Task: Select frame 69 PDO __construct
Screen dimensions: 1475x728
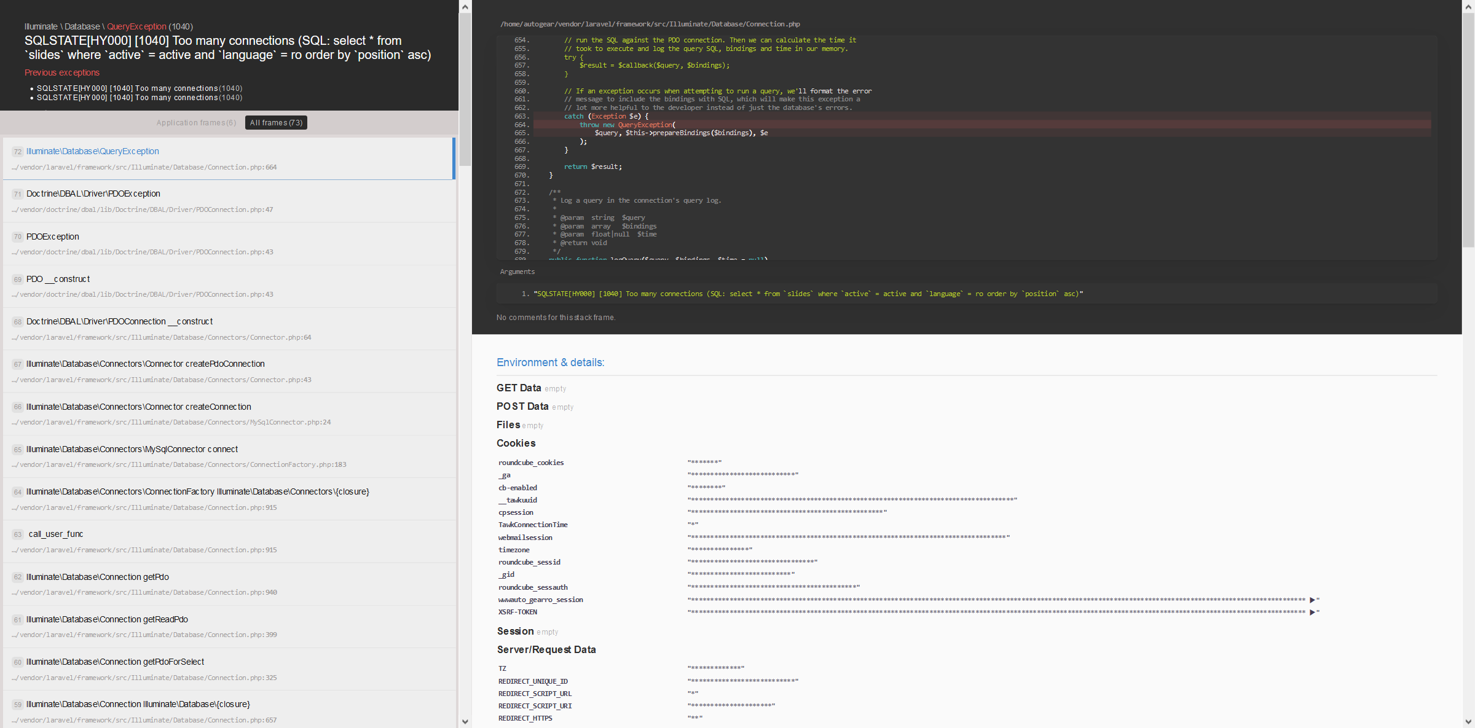Action: tap(228, 286)
